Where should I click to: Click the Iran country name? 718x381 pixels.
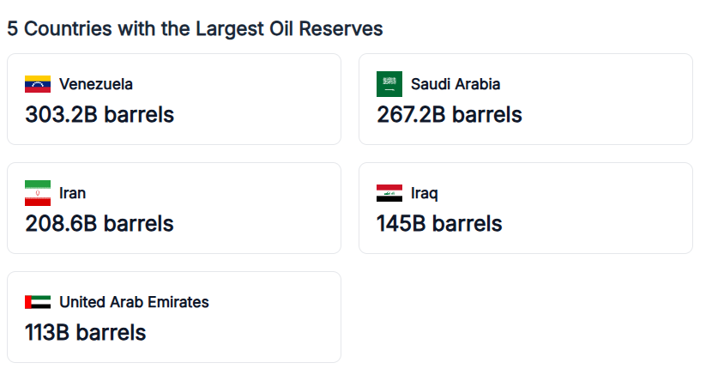(73, 193)
